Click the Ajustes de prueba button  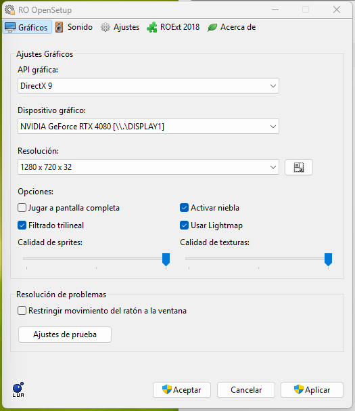point(65,334)
